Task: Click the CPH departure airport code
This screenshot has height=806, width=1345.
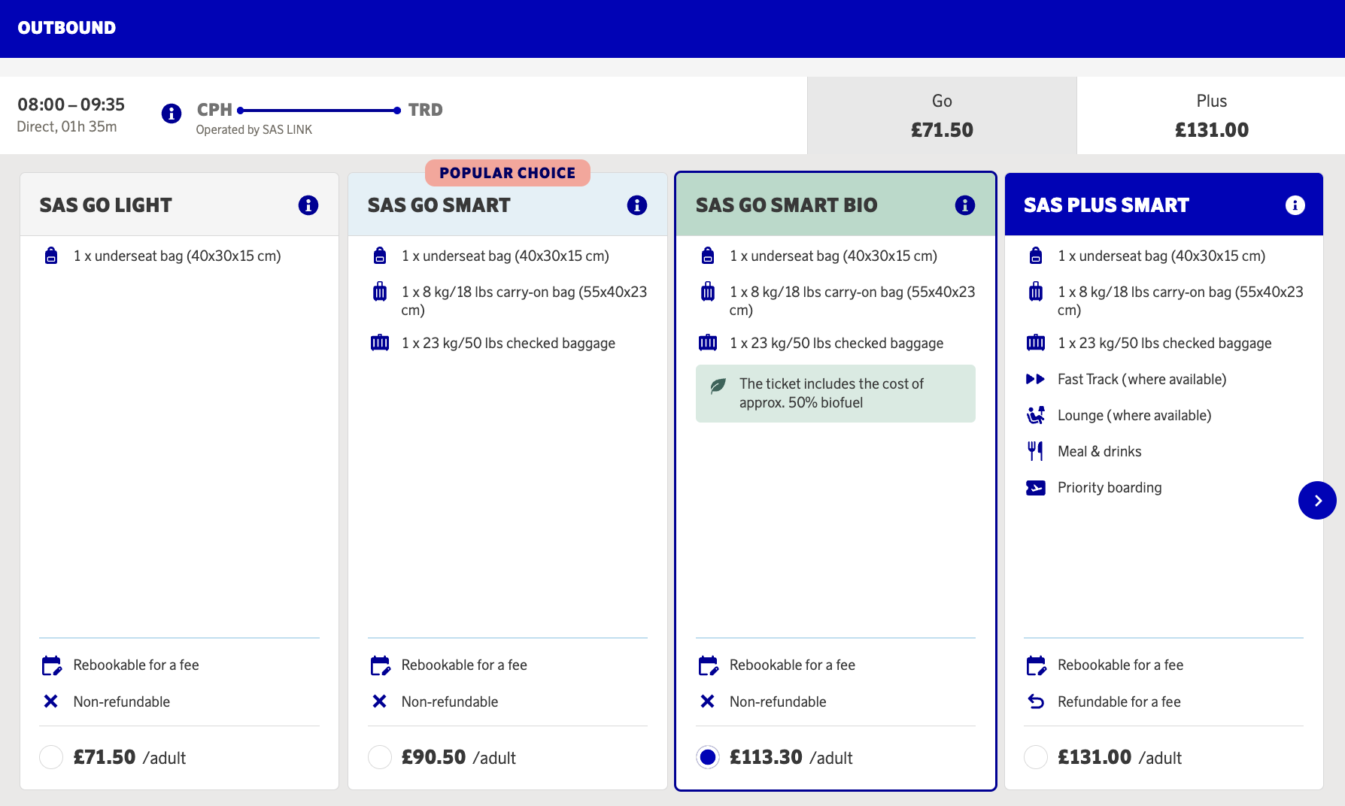Action: pyautogui.click(x=214, y=110)
